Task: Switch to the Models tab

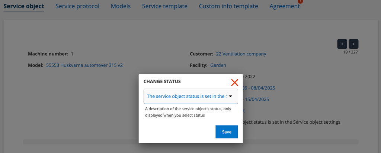Action: (x=121, y=6)
